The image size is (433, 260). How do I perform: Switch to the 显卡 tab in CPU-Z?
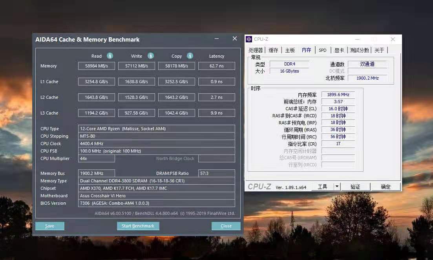tap(339, 50)
